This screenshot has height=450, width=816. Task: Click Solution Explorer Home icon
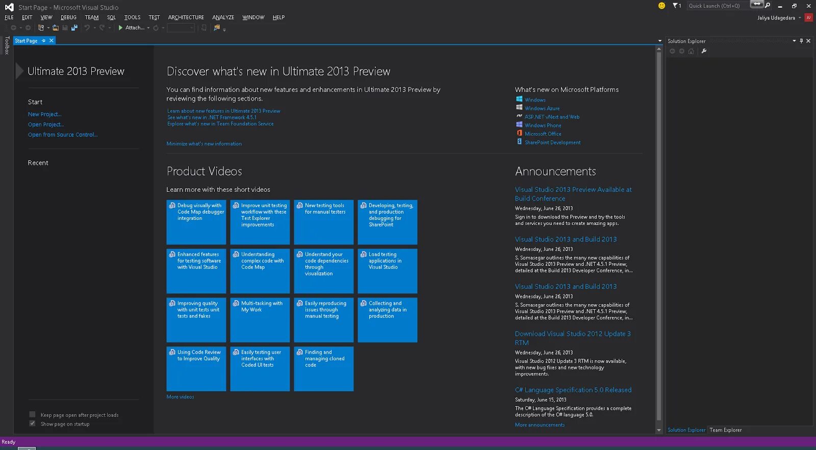pos(691,51)
